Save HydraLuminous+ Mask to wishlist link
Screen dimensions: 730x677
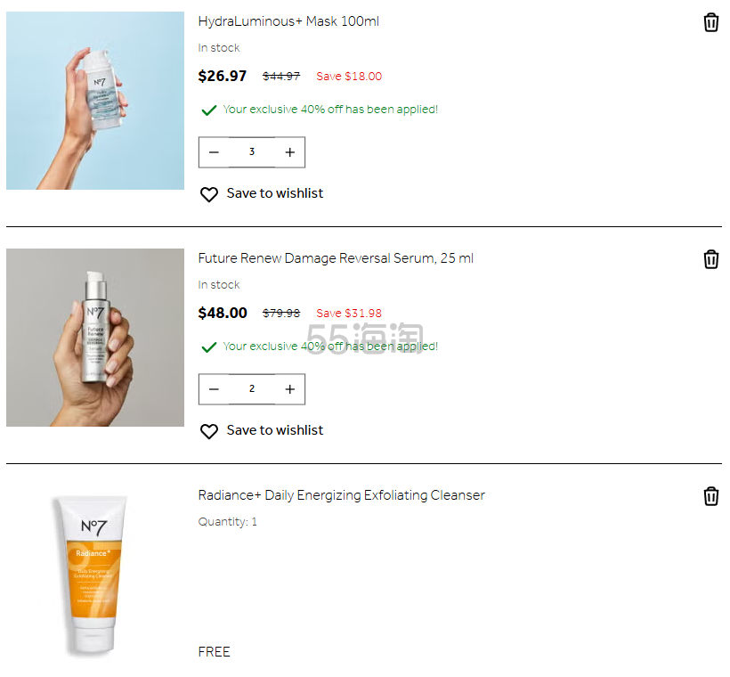tap(274, 193)
